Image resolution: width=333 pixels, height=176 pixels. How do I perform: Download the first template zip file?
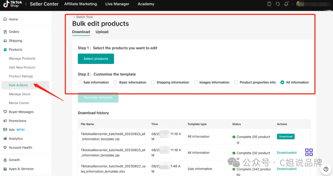(286, 137)
